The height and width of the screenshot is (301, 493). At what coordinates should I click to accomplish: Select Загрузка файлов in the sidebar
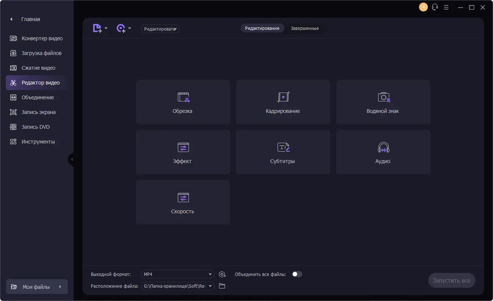[37, 53]
